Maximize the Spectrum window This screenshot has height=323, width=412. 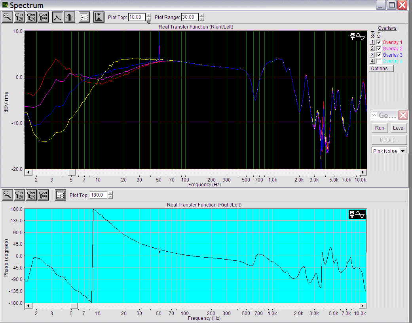(392, 5)
